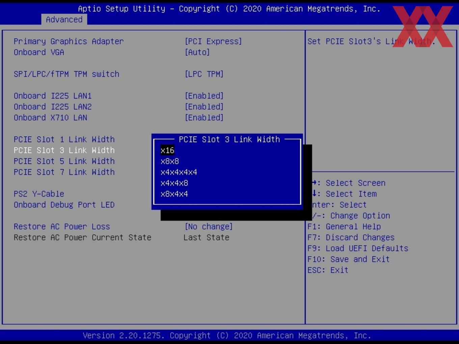Select Onboard I225 LAN1 setting
This screenshot has width=459, height=344.
point(53,96)
